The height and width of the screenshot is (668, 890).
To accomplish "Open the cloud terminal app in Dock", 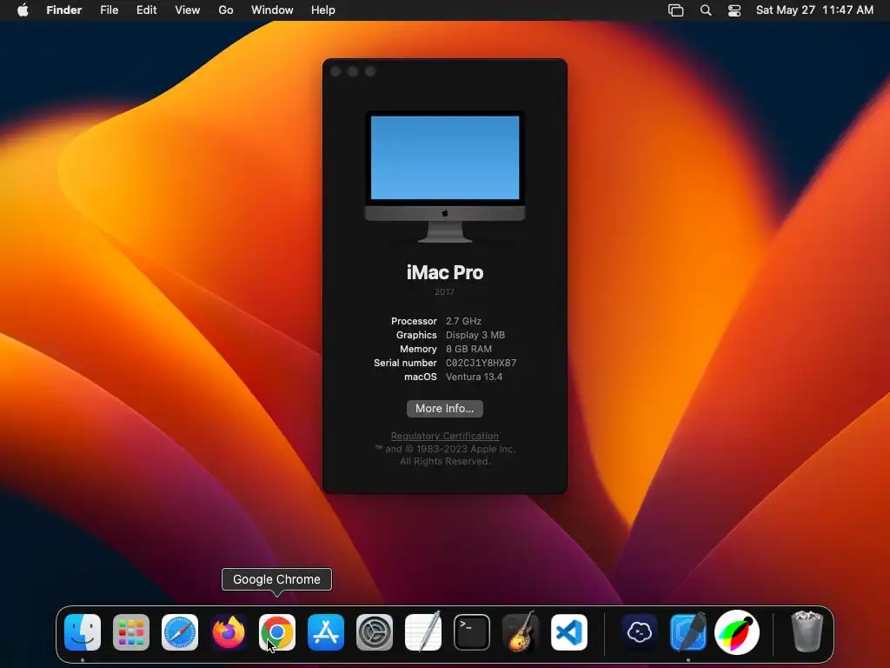I will [640, 632].
